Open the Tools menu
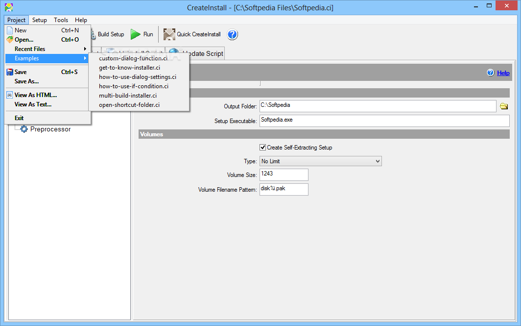Screen dimensions: 521x326 [x=61, y=20]
